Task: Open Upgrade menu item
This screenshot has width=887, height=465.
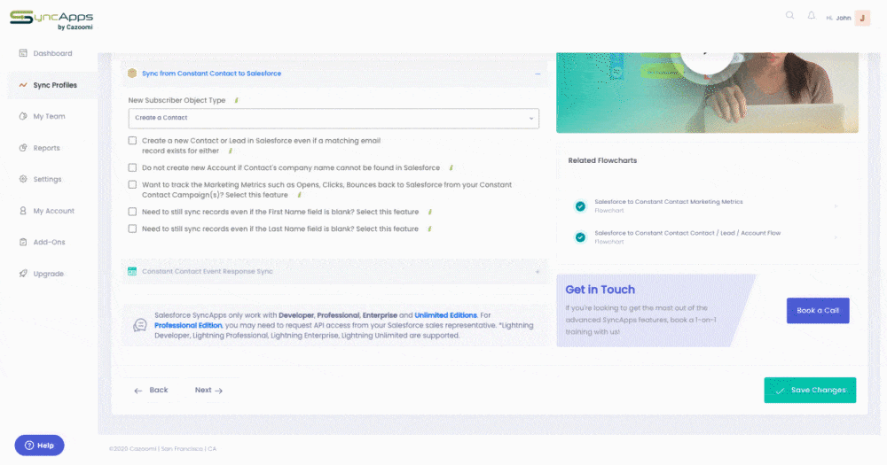Action: [49, 274]
